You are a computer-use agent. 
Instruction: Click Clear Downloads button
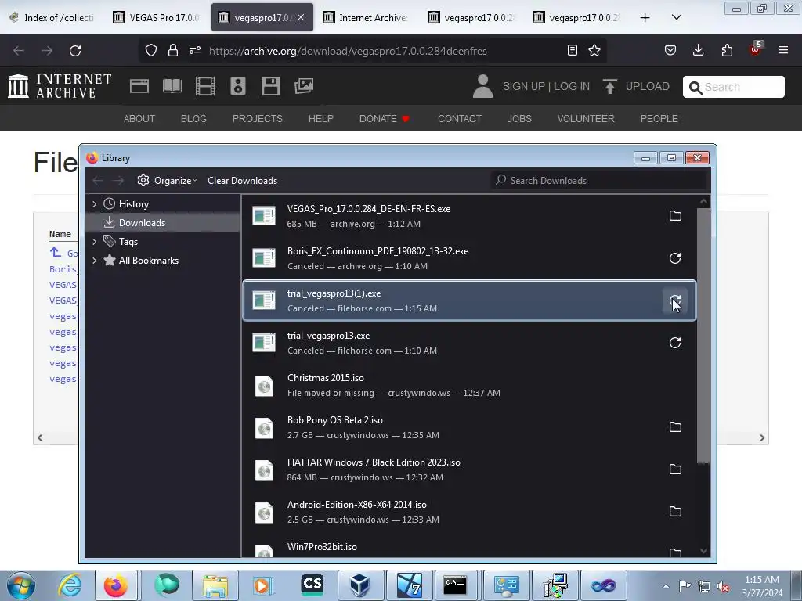tap(243, 181)
